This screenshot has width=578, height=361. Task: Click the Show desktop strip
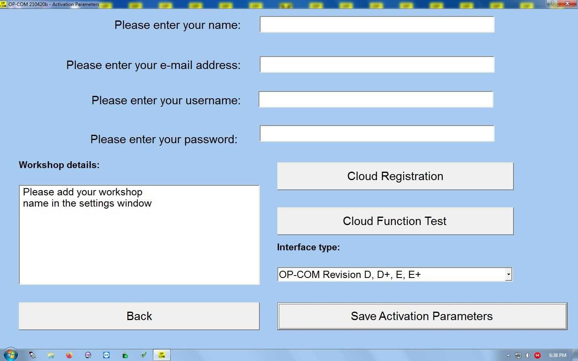click(x=575, y=355)
